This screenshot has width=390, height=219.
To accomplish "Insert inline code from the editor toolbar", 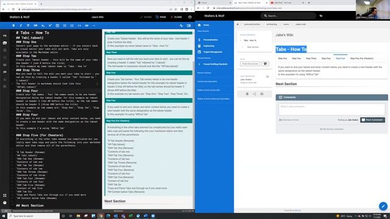I will (x=79, y=26).
